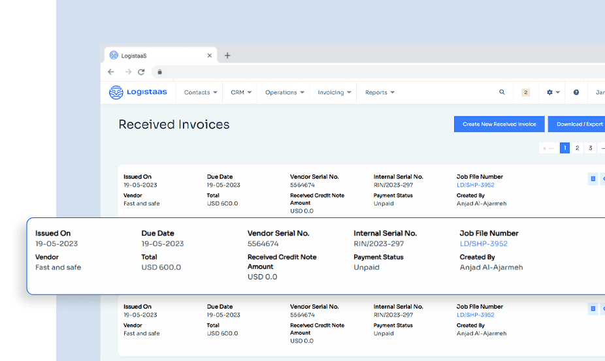Open the help question mark icon

(576, 92)
